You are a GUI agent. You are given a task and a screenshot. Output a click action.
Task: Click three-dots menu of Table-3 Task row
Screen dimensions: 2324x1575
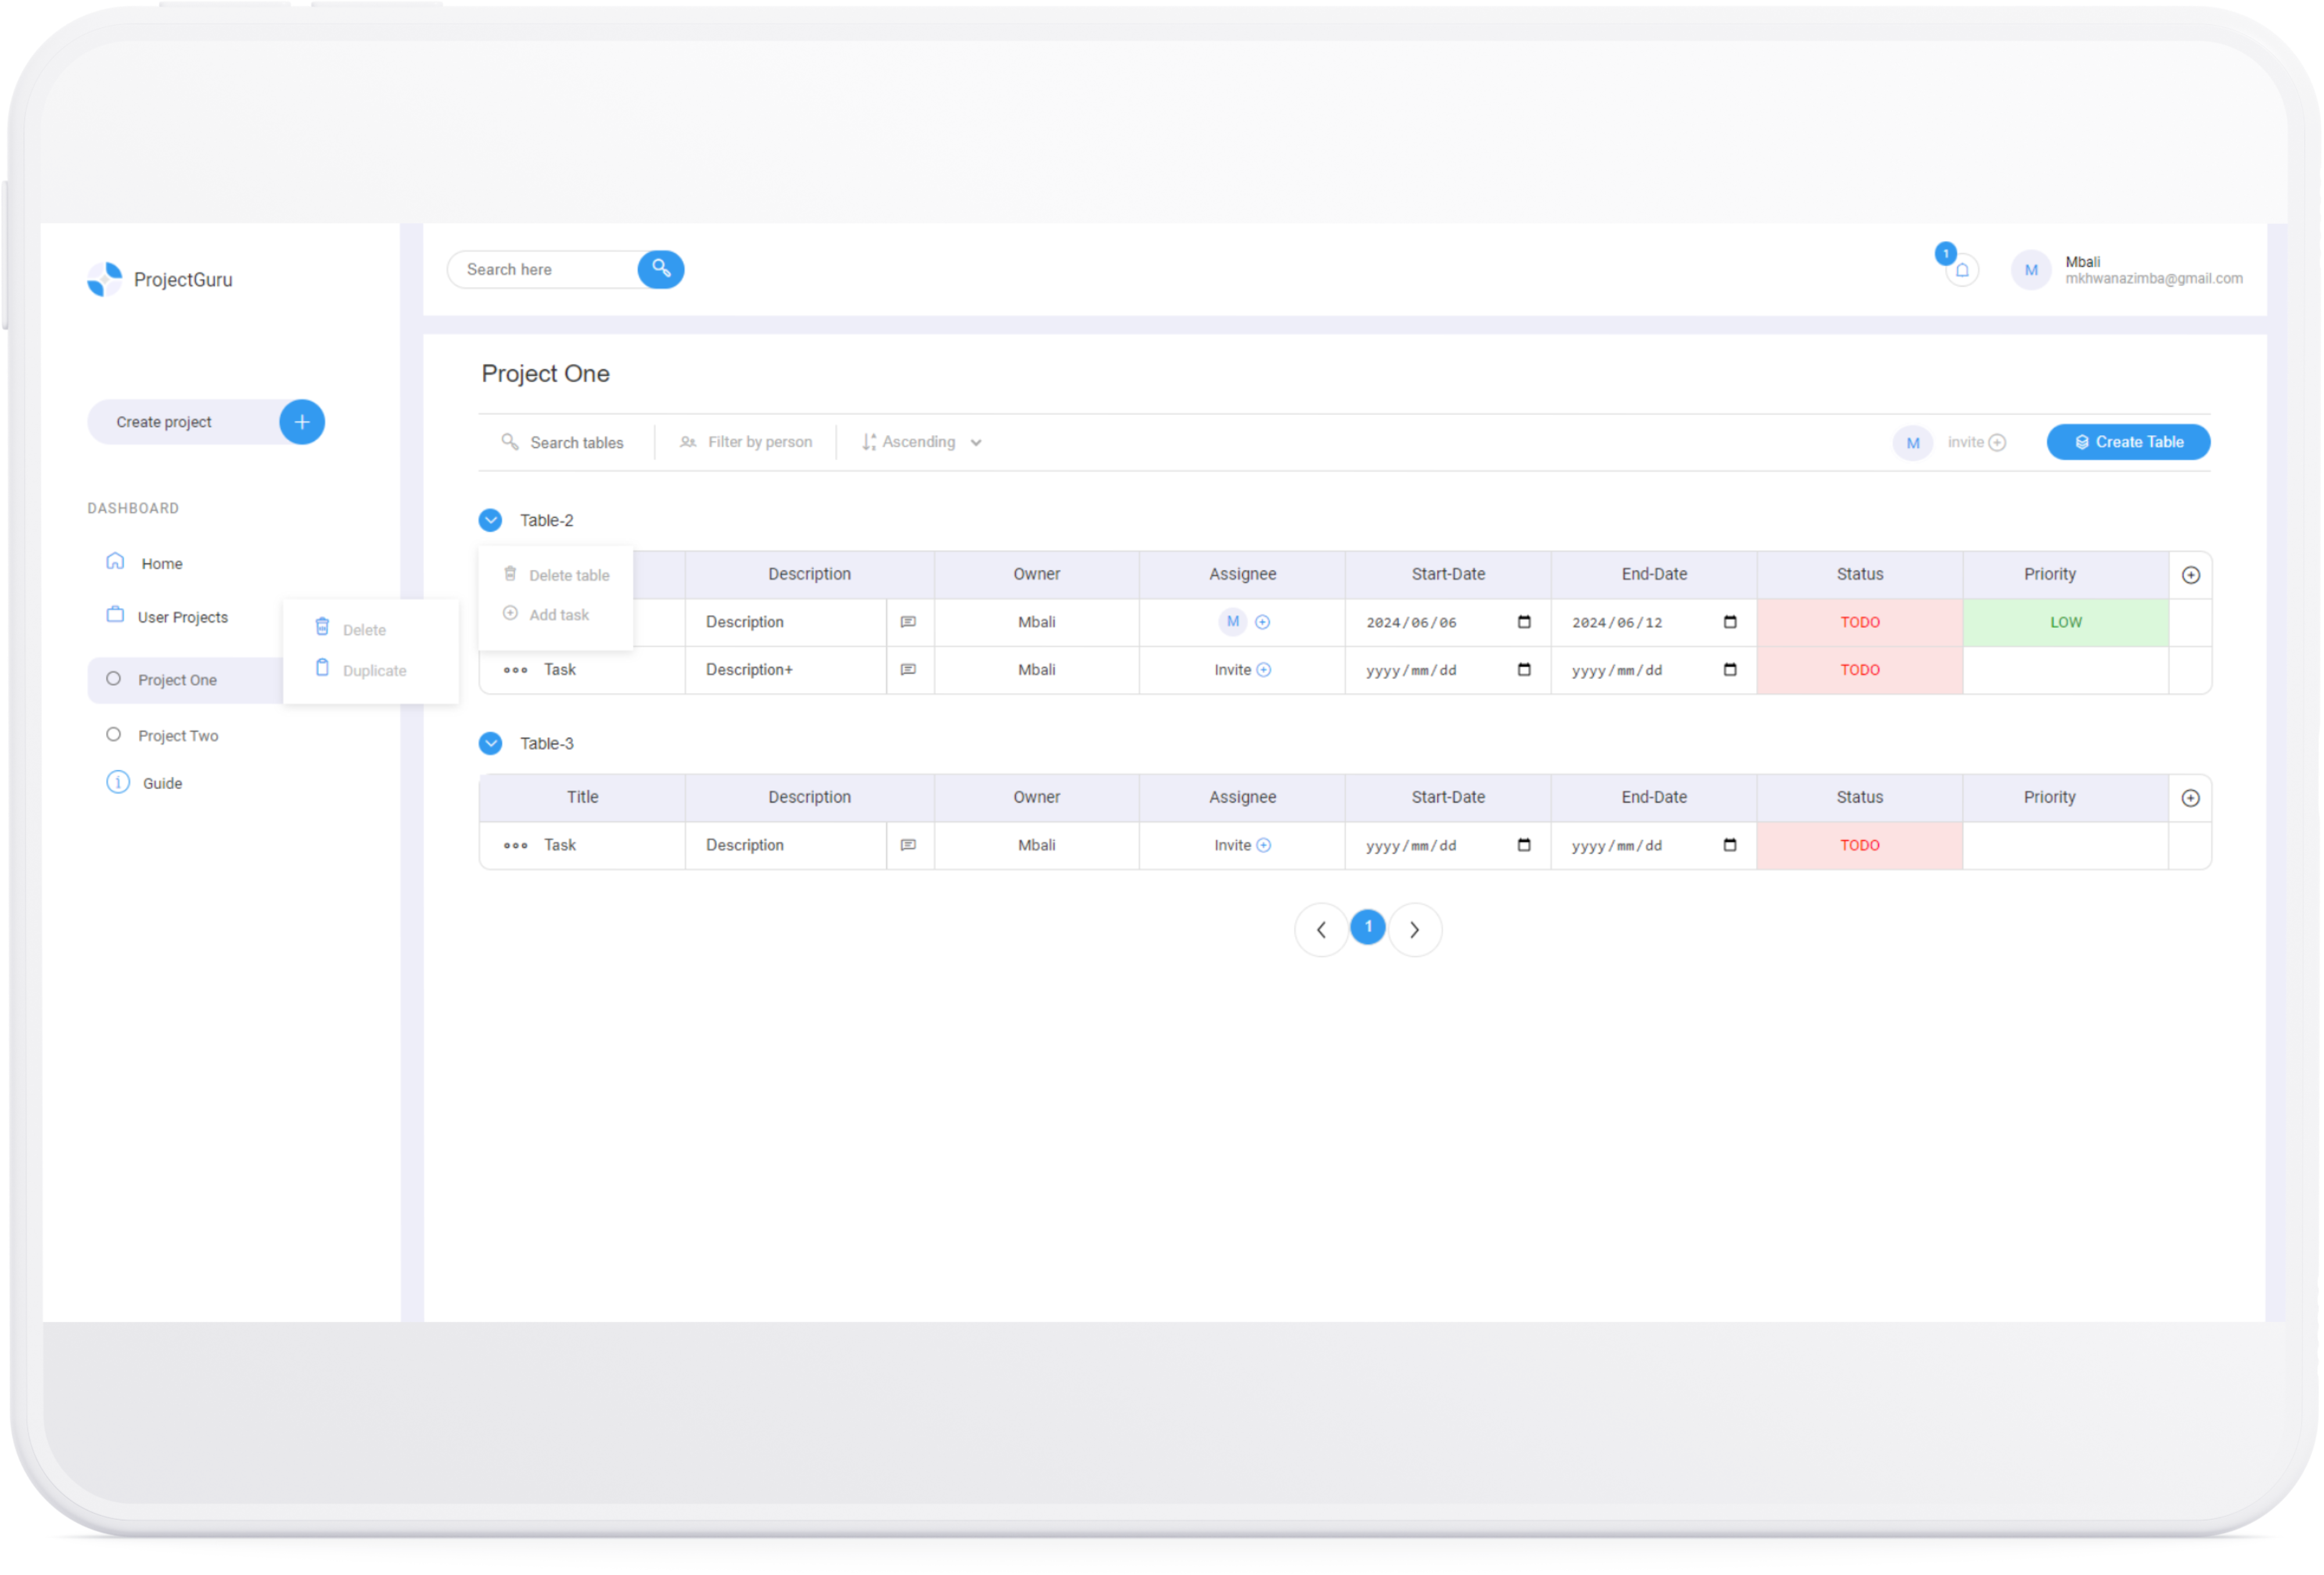515,846
